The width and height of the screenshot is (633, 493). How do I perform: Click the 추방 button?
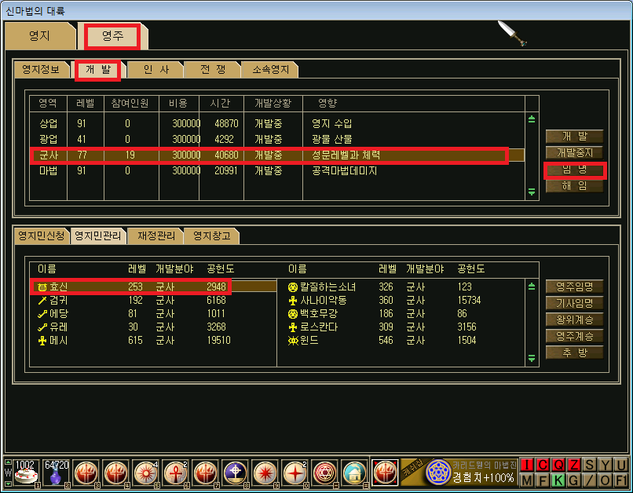(574, 352)
